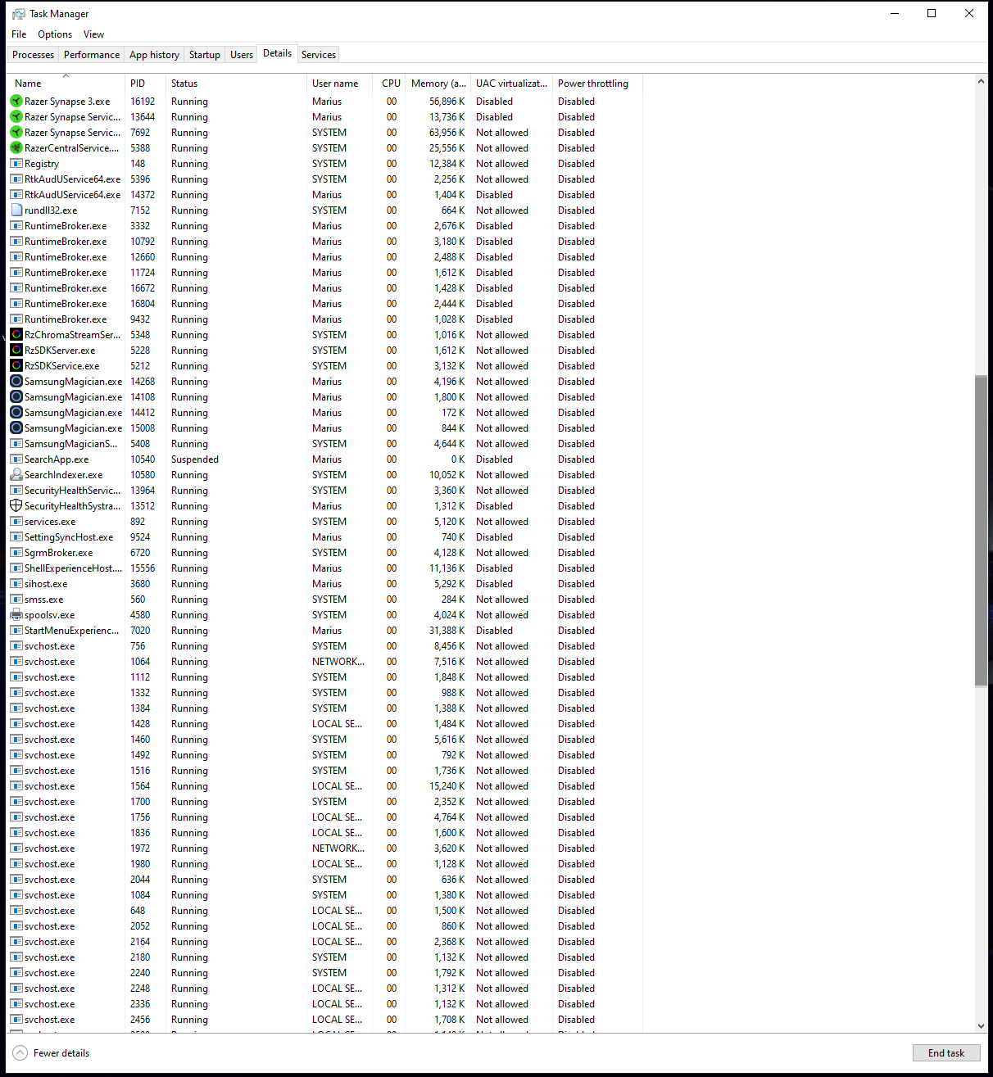
Task: Click the sihost.exe icon
Action: (16, 584)
